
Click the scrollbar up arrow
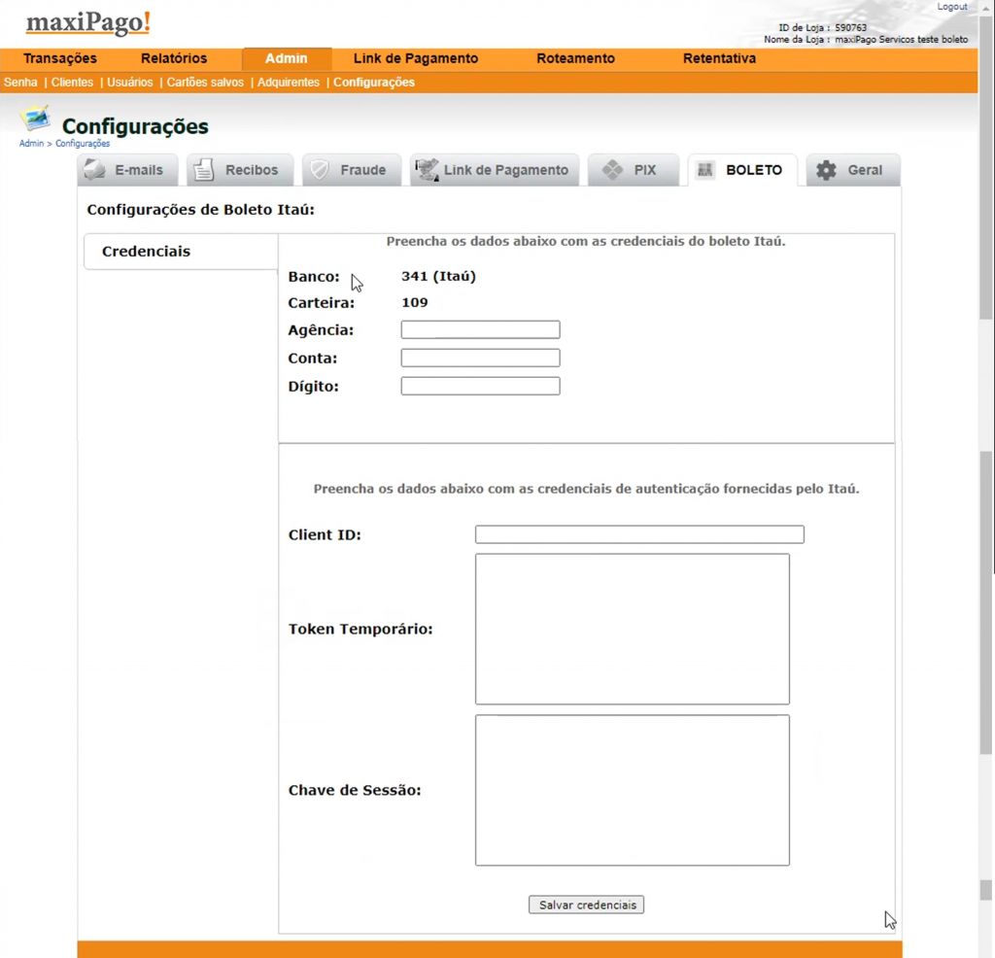[x=985, y=7]
